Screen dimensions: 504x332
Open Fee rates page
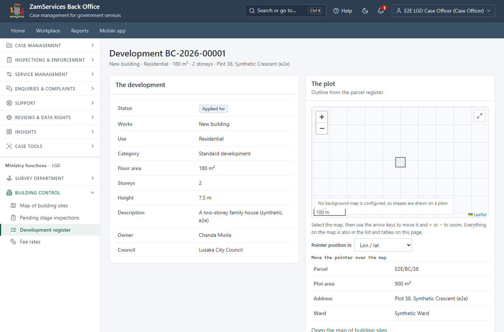[x=30, y=242]
